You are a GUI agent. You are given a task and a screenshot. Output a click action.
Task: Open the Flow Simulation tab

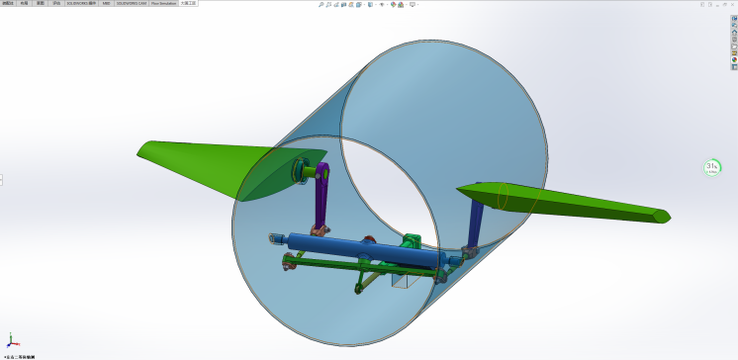click(164, 3)
